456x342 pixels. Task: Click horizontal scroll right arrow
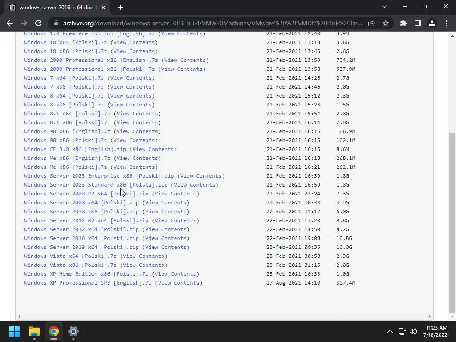coord(430,317)
